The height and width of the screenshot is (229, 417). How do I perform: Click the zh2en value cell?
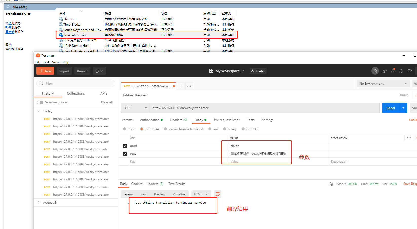[279, 146]
